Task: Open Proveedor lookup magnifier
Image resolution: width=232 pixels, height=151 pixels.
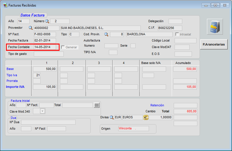Action: (30, 28)
